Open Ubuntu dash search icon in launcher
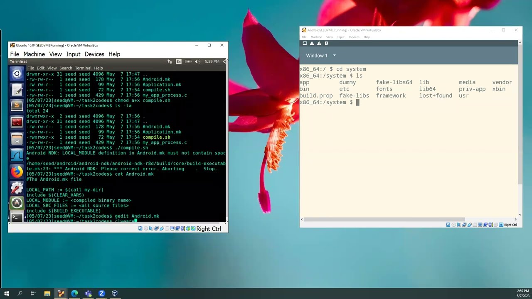 click(x=17, y=74)
